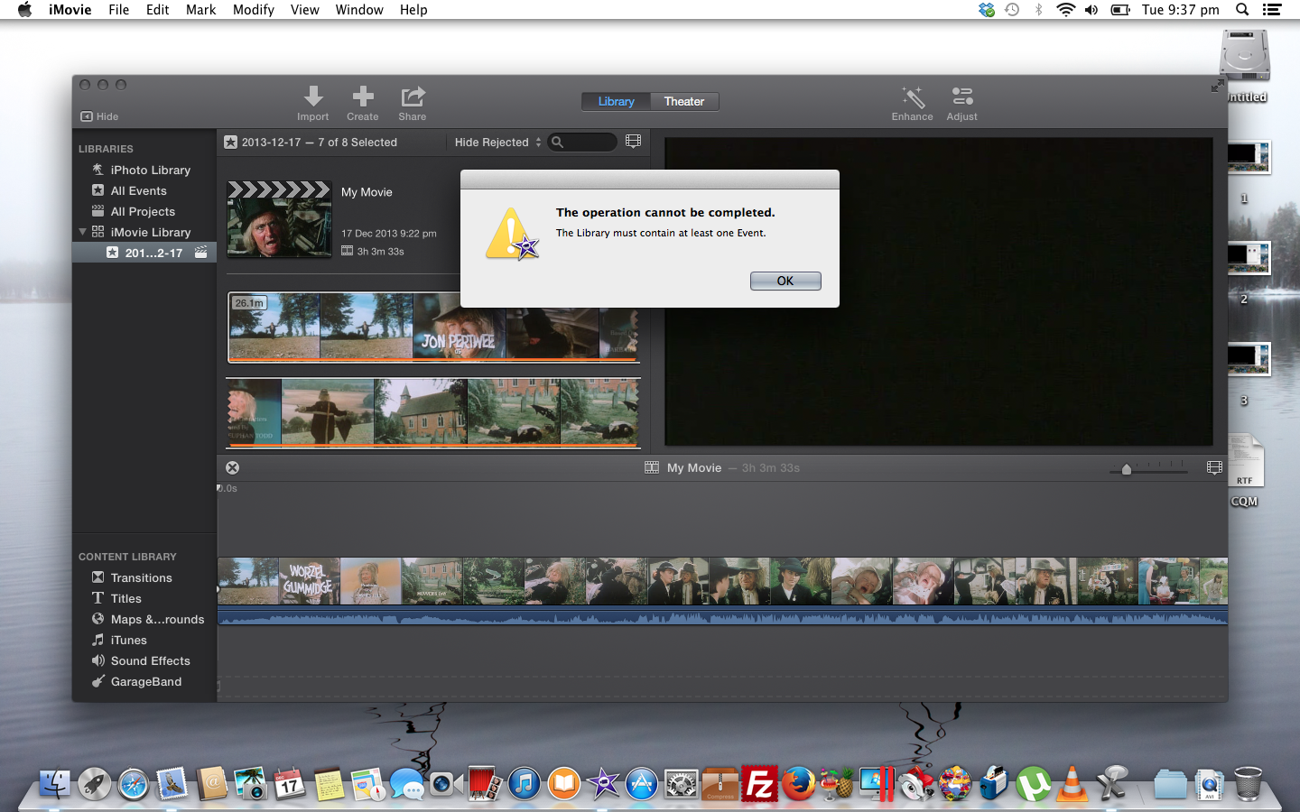
Task: Click clapperboard icon on 201...2-17 event
Action: pos(200,253)
